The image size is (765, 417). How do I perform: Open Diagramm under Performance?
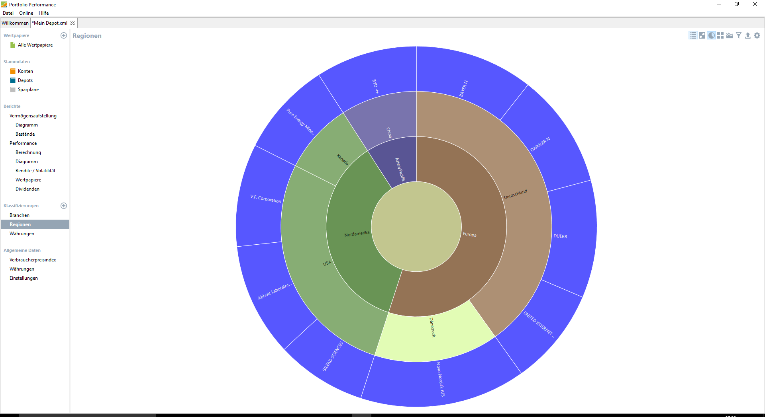27,162
